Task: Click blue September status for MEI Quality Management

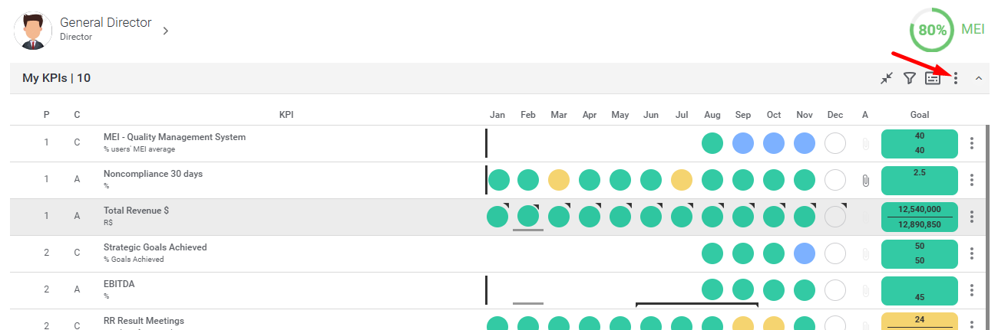Action: click(743, 143)
